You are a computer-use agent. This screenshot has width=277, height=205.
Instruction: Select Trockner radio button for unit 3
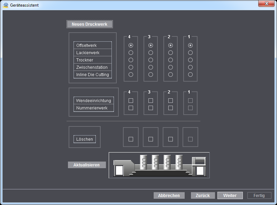point(151,60)
